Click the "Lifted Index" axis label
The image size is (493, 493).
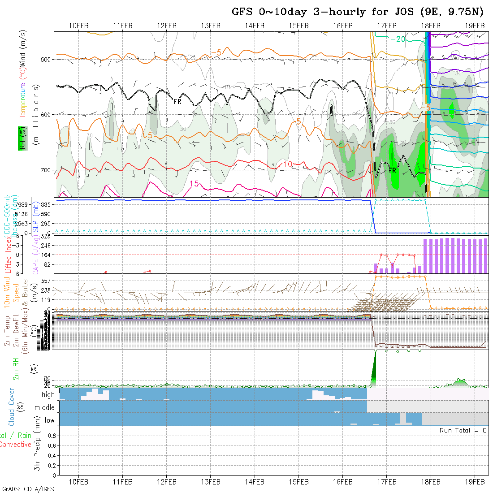pos(8,255)
